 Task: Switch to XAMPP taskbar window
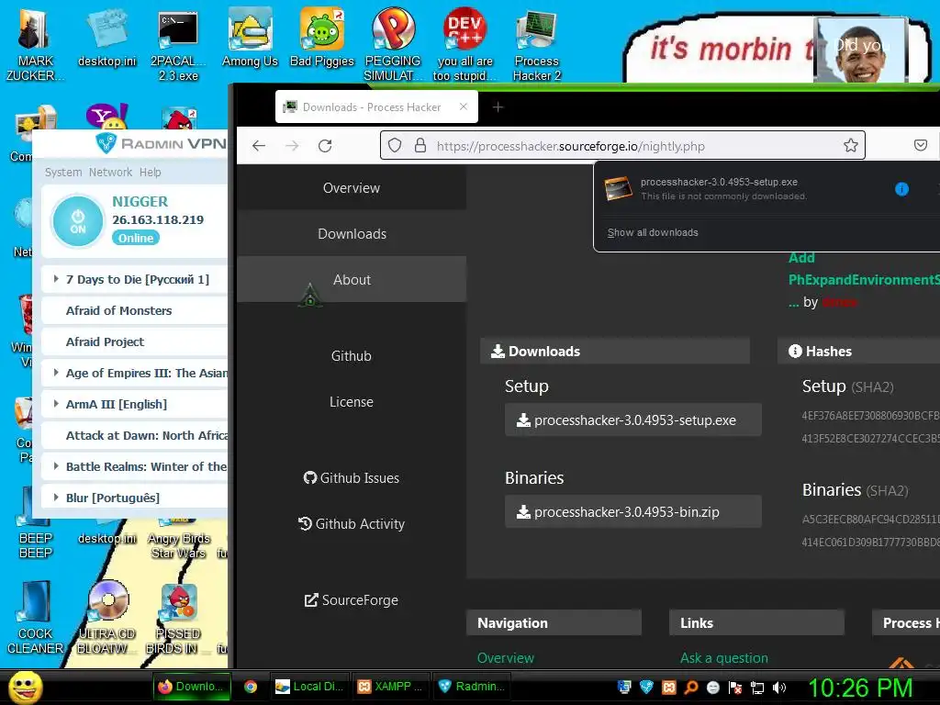390,687
